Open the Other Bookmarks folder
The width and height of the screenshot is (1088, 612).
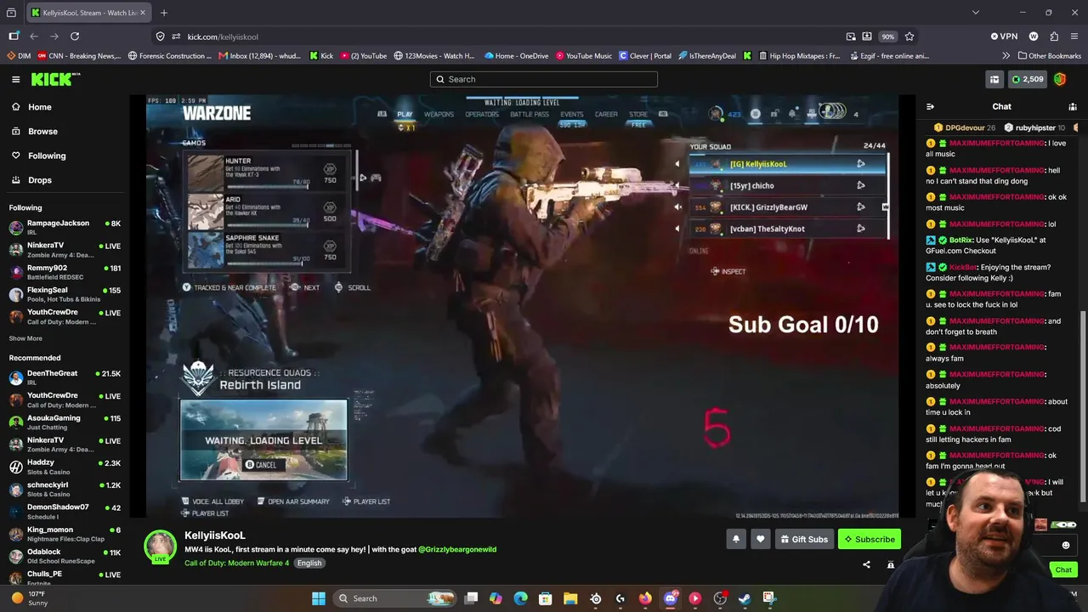1049,56
